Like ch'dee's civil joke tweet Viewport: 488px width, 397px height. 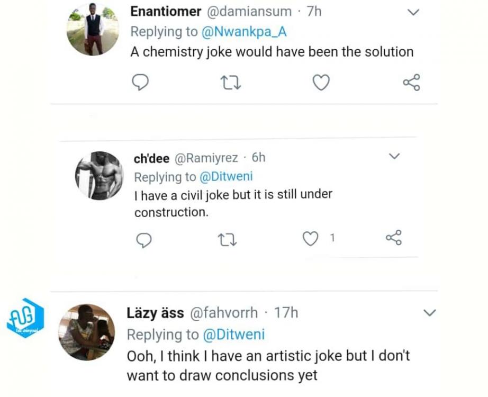pyautogui.click(x=310, y=239)
